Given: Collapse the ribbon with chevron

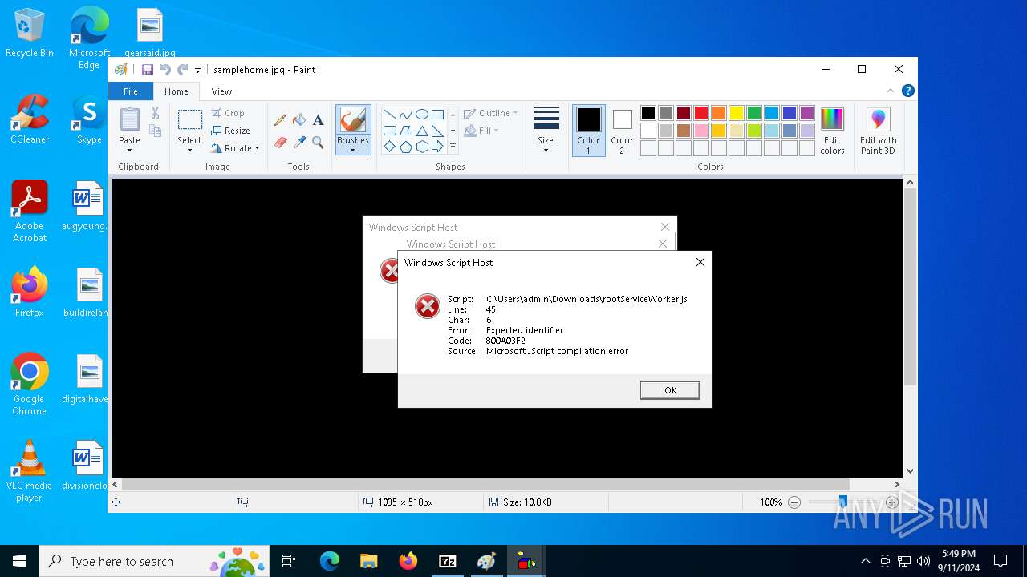Looking at the screenshot, I should tap(890, 91).
